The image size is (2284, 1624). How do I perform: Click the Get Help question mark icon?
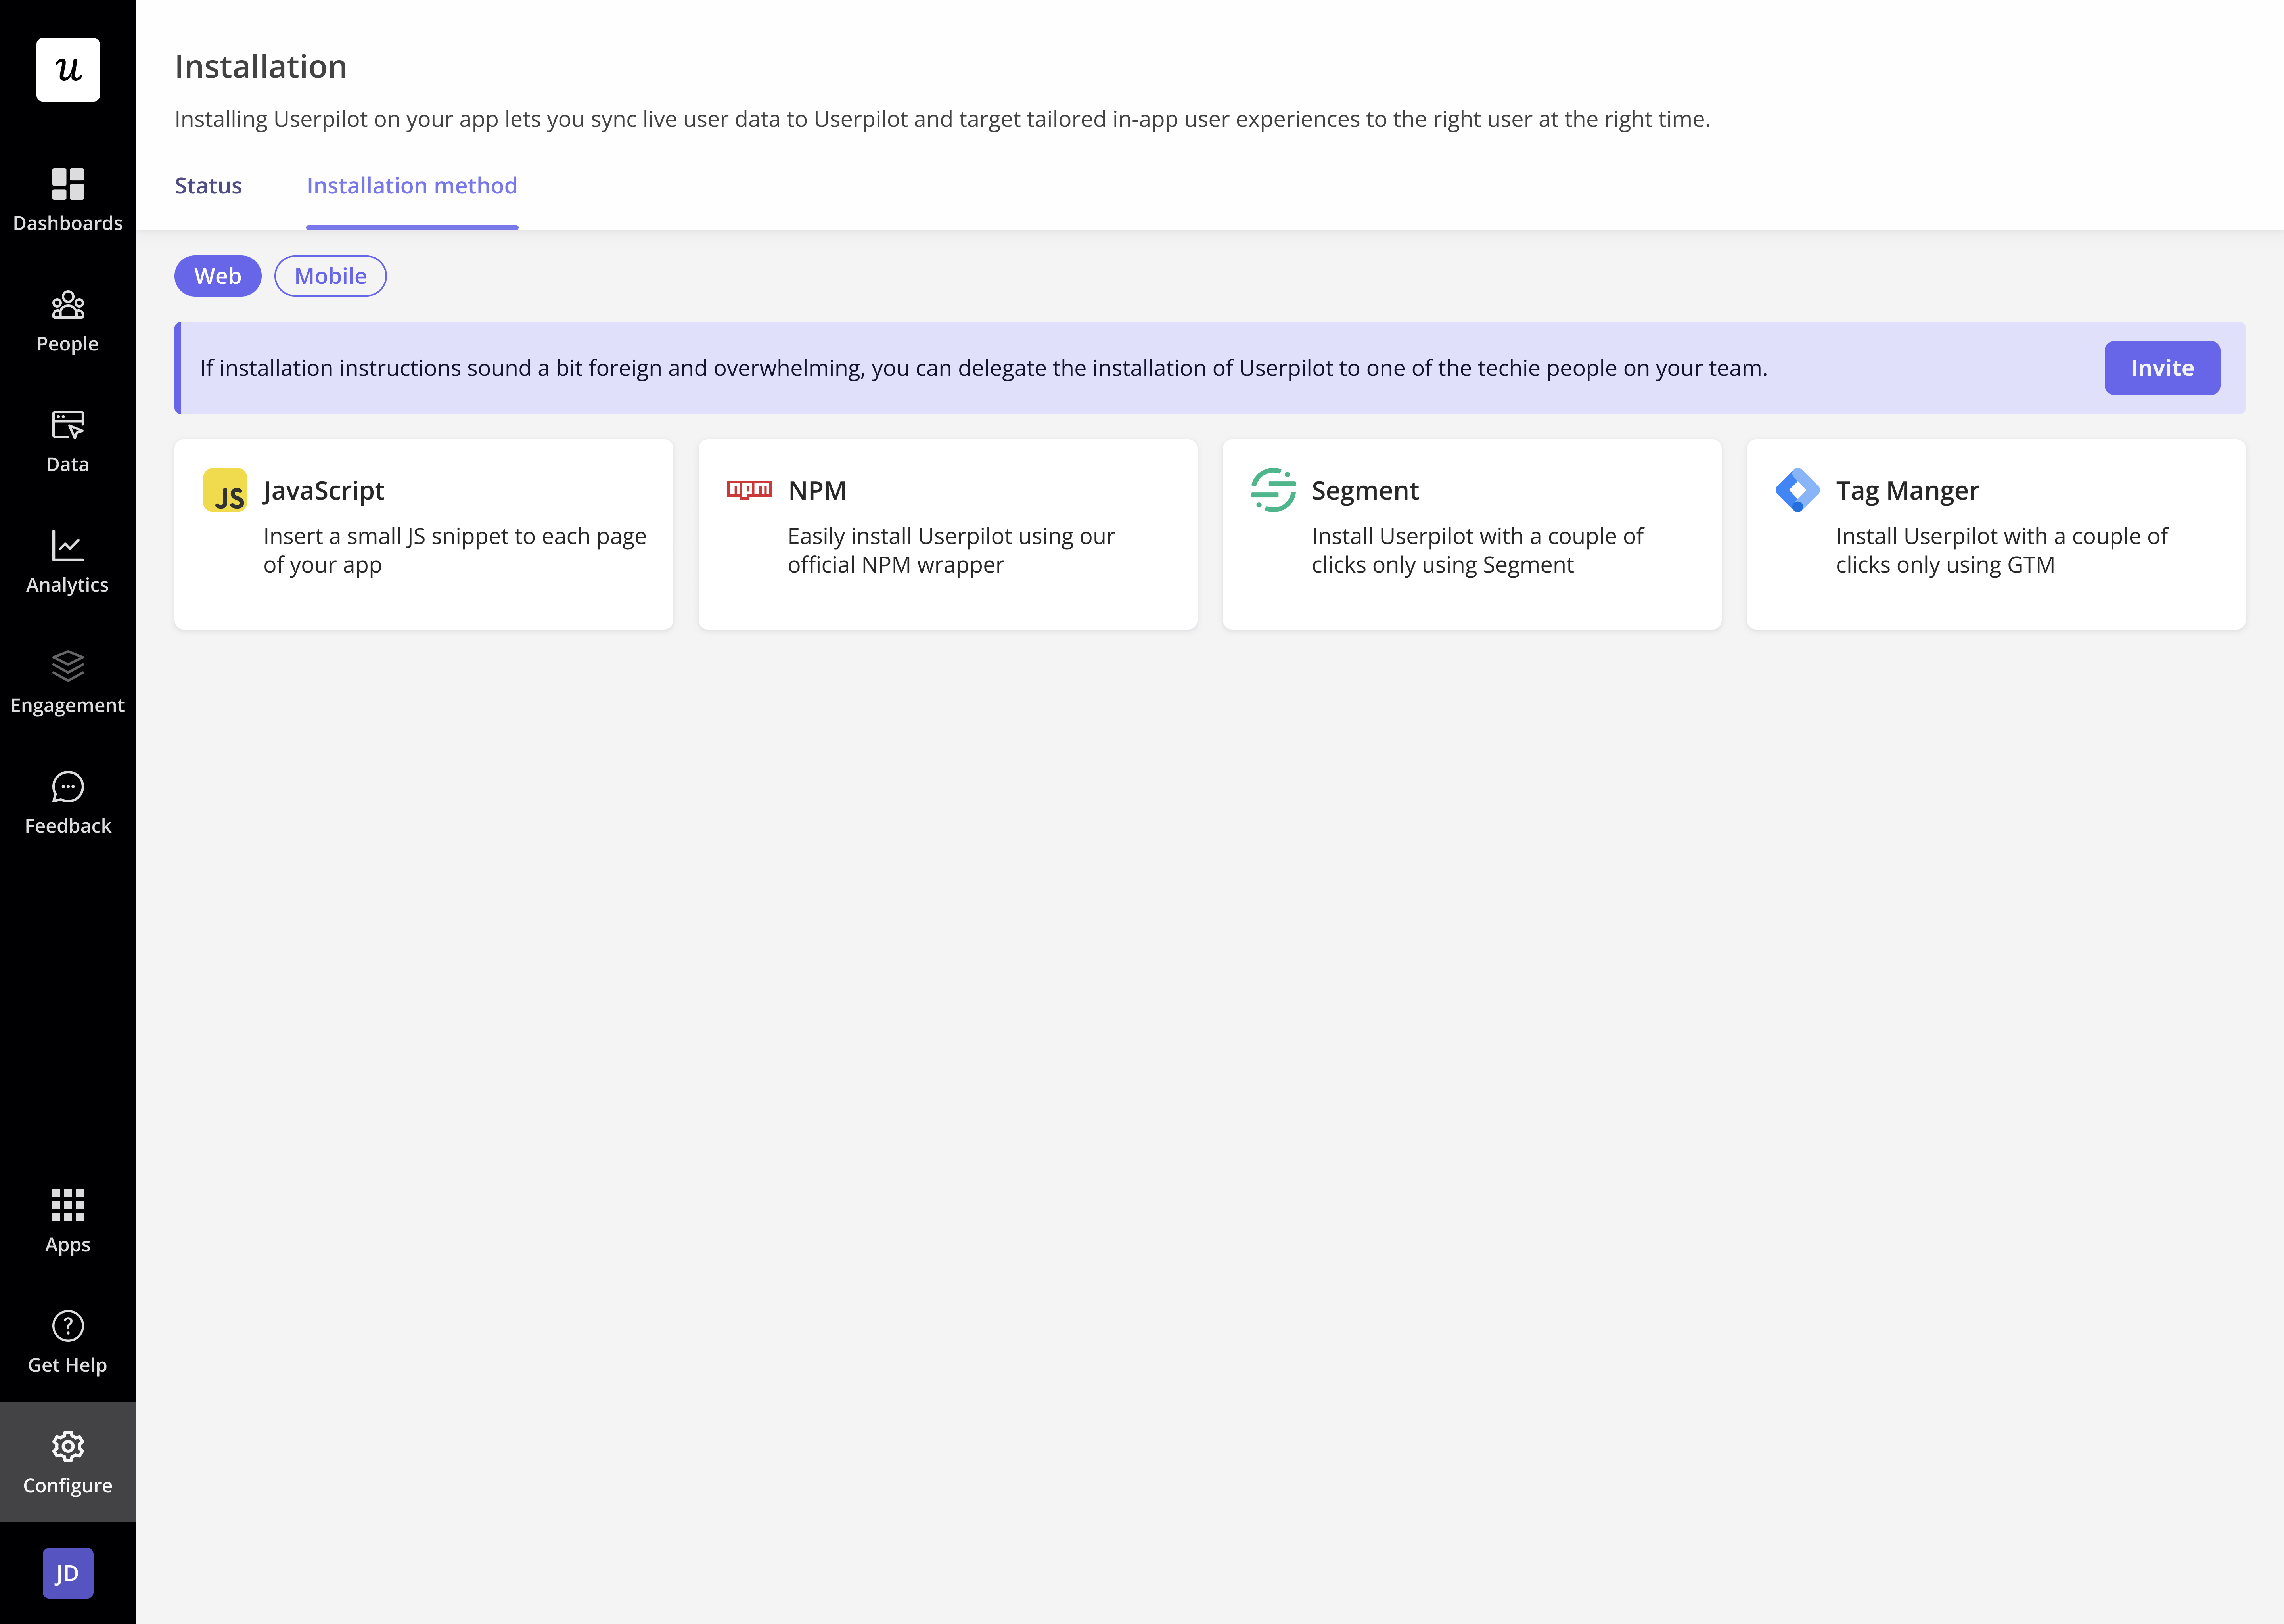point(68,1326)
